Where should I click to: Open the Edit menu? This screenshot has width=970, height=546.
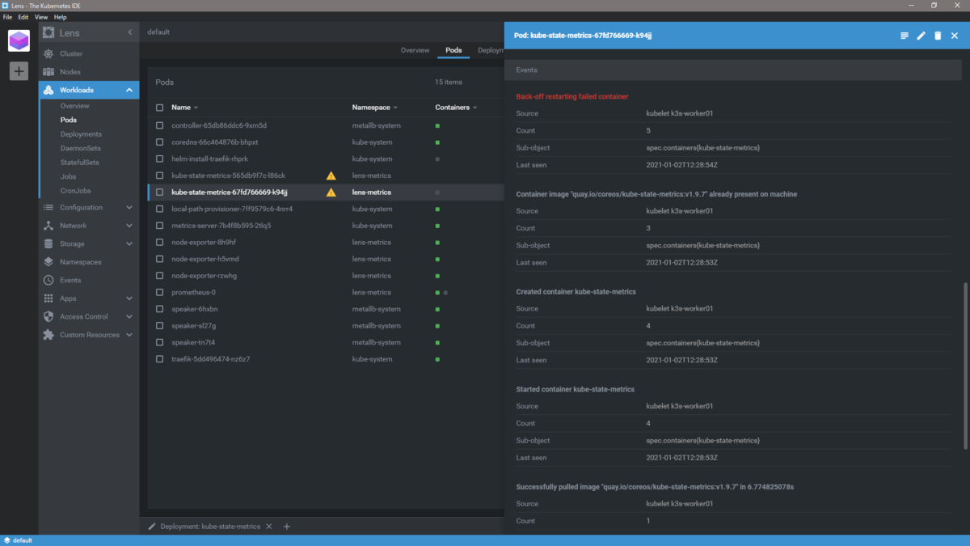click(x=23, y=17)
